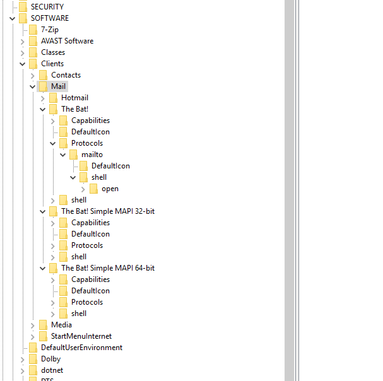Viewport: 383px width, 381px height.
Task: Click the SECURITY folder icon
Action: pos(23,7)
